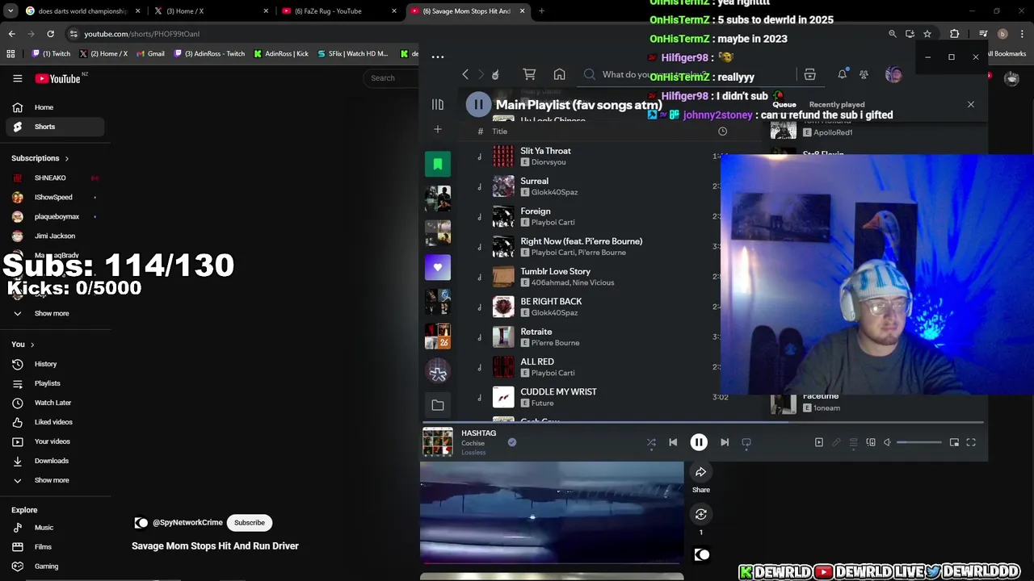Toggle the lyrics pen icon in the player
1034x581 pixels.
(x=836, y=442)
